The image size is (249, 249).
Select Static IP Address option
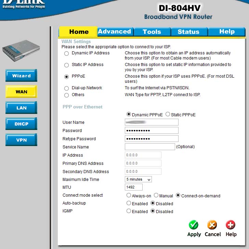tap(67, 65)
